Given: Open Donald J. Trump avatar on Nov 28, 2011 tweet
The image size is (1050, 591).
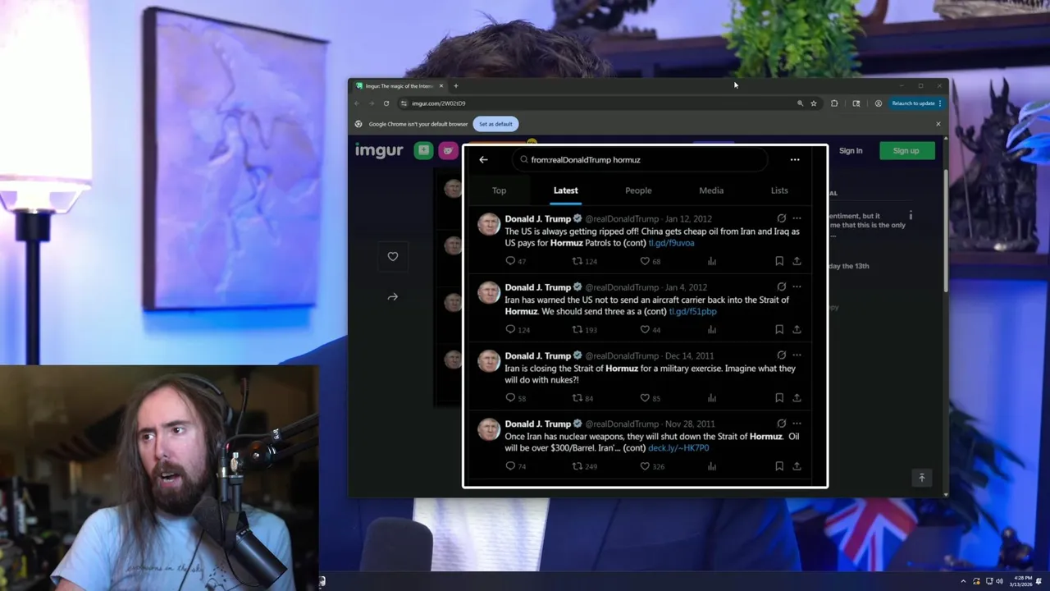Looking at the screenshot, I should 489,429.
